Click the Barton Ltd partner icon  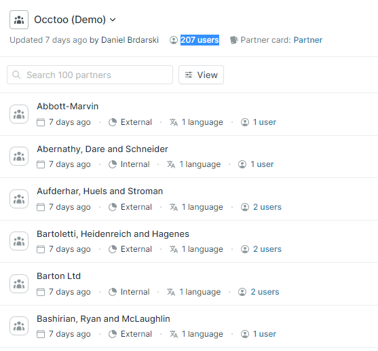19,284
